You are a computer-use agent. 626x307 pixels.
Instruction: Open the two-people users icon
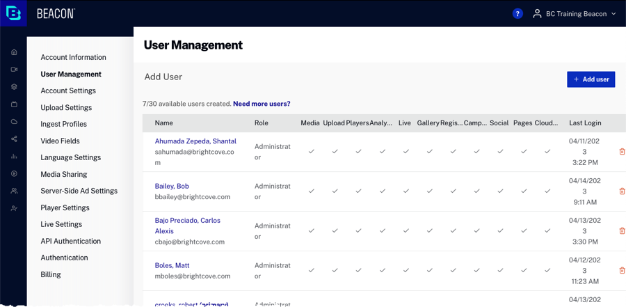(x=14, y=191)
